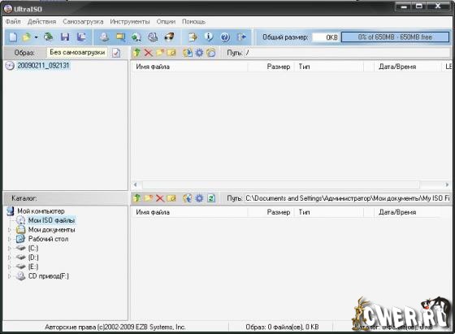455x334 pixels.
Task: Click the Rename icon in the Каталог toolbar
Action: point(171,198)
